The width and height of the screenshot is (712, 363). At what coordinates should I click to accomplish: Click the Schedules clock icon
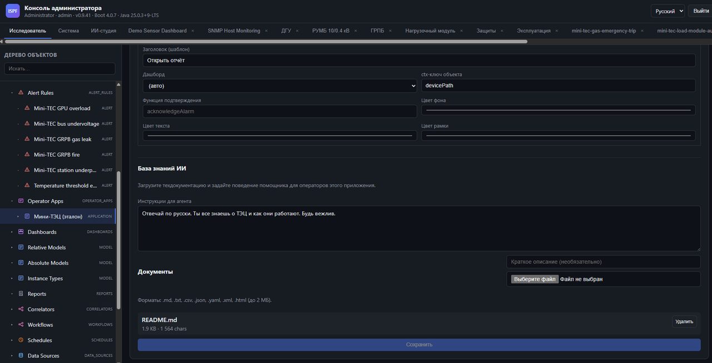coord(21,340)
